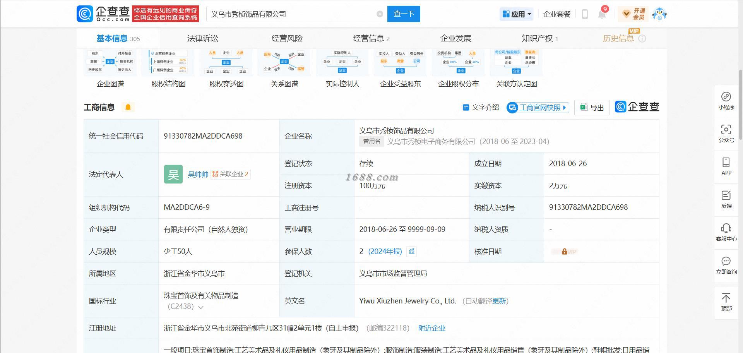Viewport: 743px width, 353px height.
Task: Open the 参保人数 trend chart icon
Action: (x=411, y=252)
